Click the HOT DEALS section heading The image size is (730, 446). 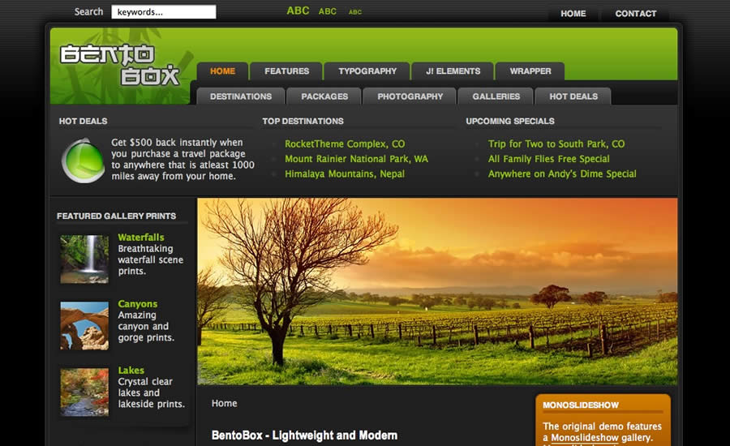[84, 121]
